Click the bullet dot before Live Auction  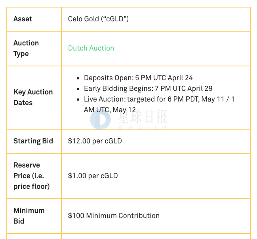[78, 100]
